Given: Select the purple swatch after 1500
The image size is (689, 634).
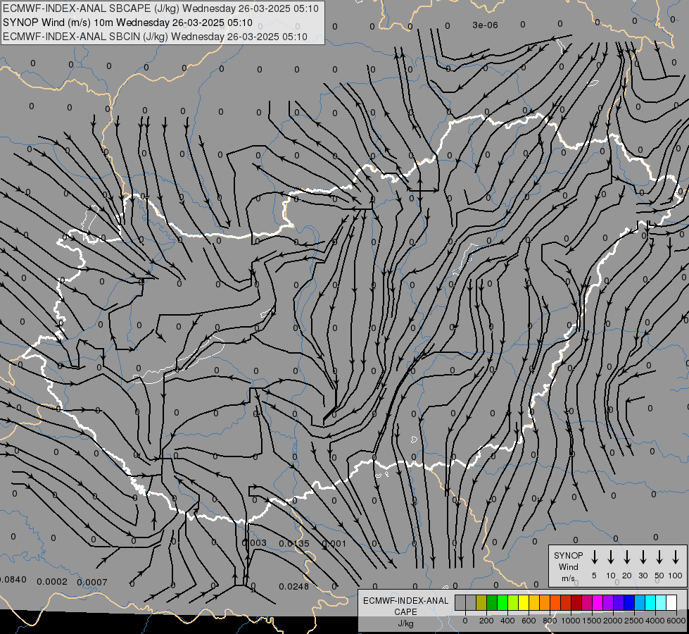Looking at the screenshot, I should pos(608,602).
